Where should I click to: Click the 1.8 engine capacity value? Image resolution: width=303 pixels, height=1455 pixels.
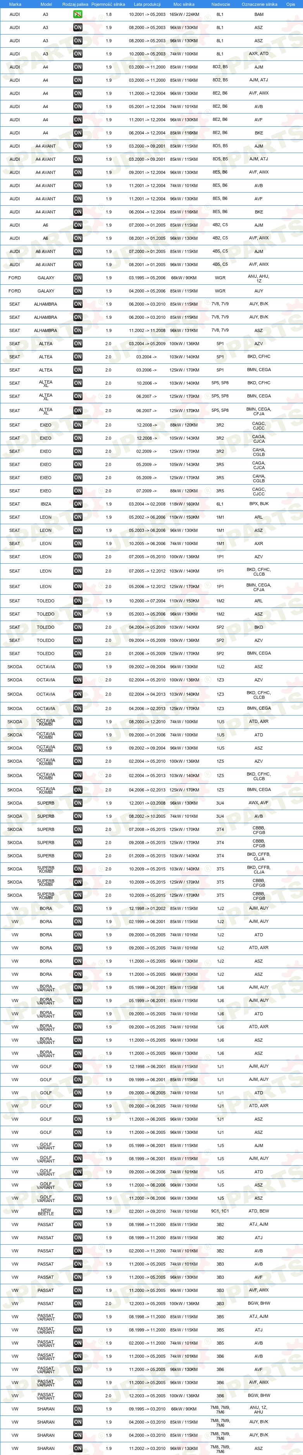[x=108, y=15]
